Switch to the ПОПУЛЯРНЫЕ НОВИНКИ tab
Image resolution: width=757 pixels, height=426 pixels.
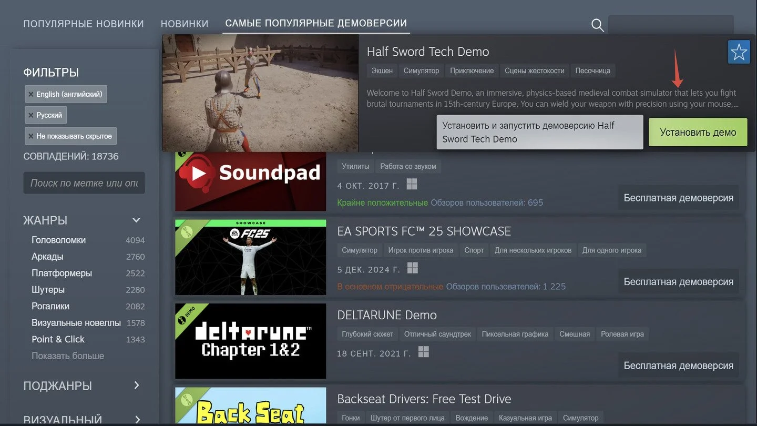point(84,24)
